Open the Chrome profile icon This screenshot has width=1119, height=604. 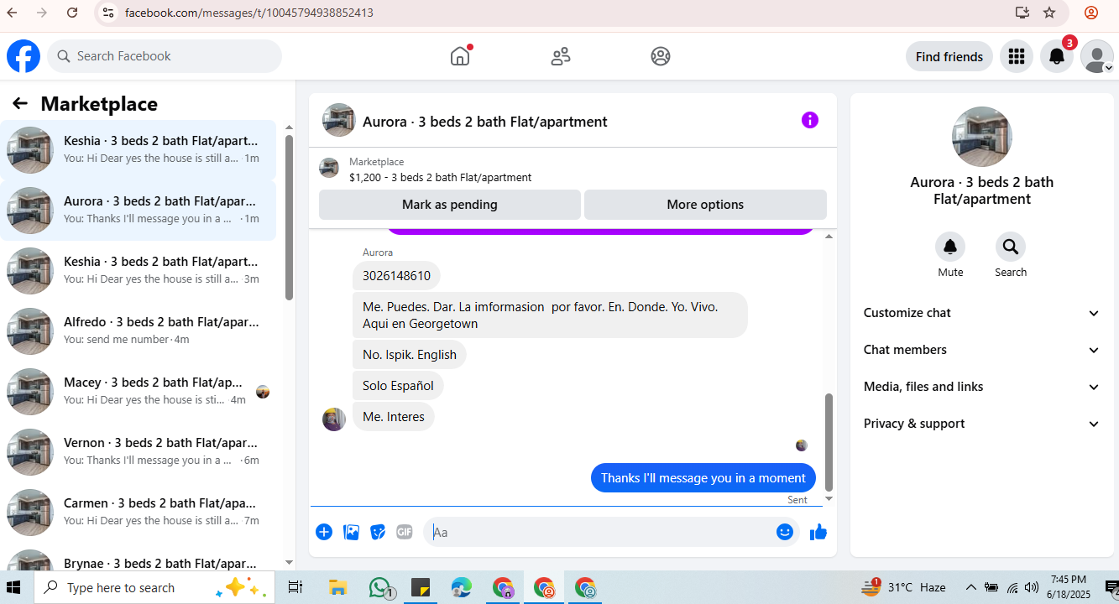[1091, 13]
